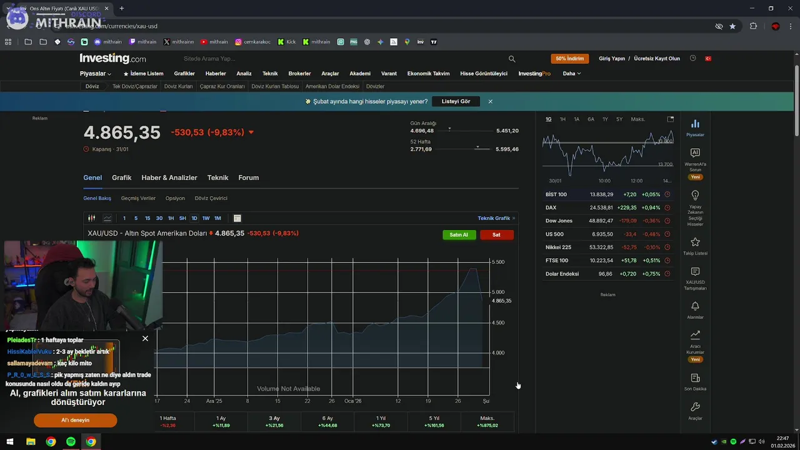Open Yapay Zekanın Seçtiği Hisseler lightbulb
800x450 pixels.
695,196
